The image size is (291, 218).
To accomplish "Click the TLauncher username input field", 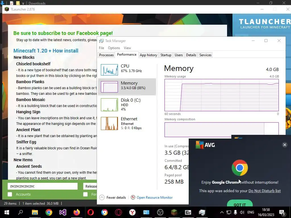I will [43, 186].
